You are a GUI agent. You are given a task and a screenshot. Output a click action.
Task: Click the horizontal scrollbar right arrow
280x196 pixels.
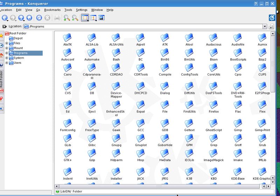click(268, 186)
